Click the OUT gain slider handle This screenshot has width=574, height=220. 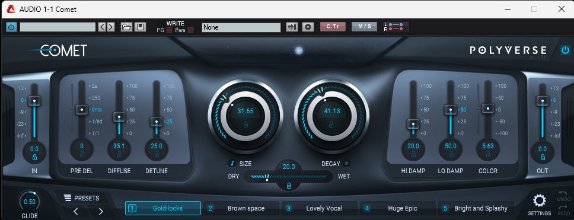542,101
